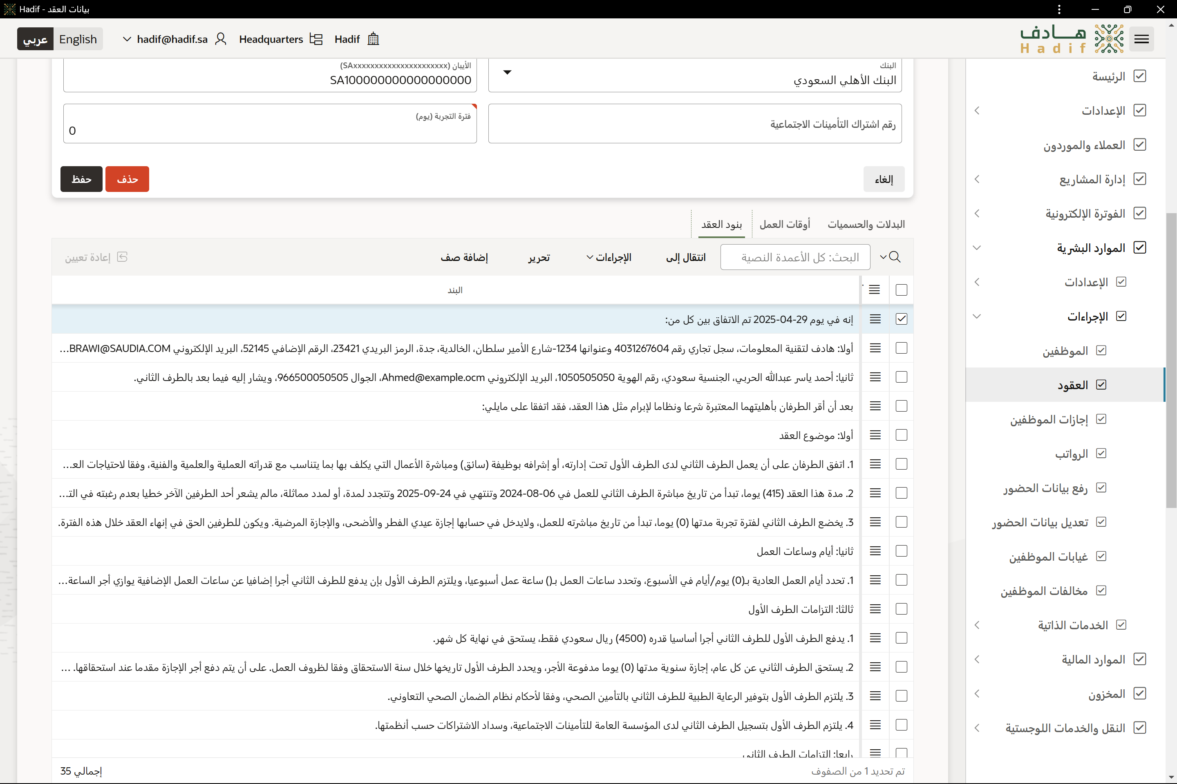This screenshot has width=1177, height=784.
Task: Tick the select-all checkbox in table header
Action: 901,290
